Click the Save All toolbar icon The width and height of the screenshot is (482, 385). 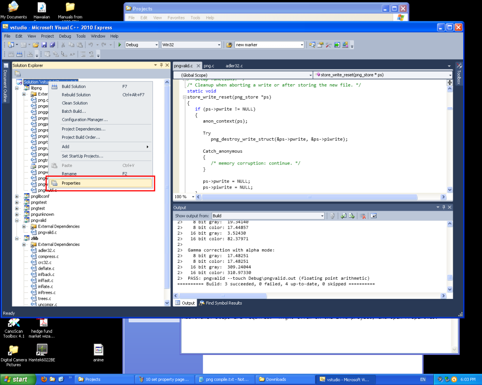pyautogui.click(x=52, y=45)
